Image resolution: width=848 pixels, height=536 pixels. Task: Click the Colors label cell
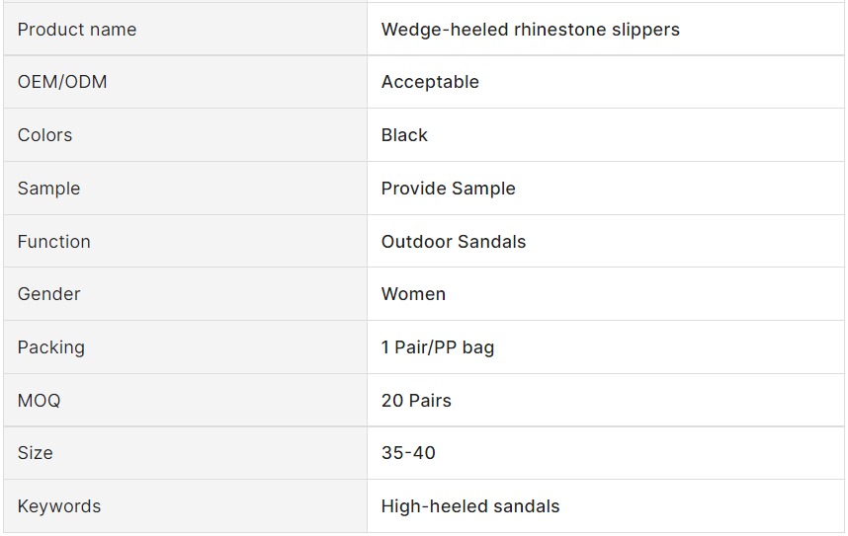(x=45, y=135)
